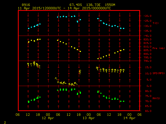
Task: Click the -35.0 temperature tick label
Action: click(x=147, y=31)
